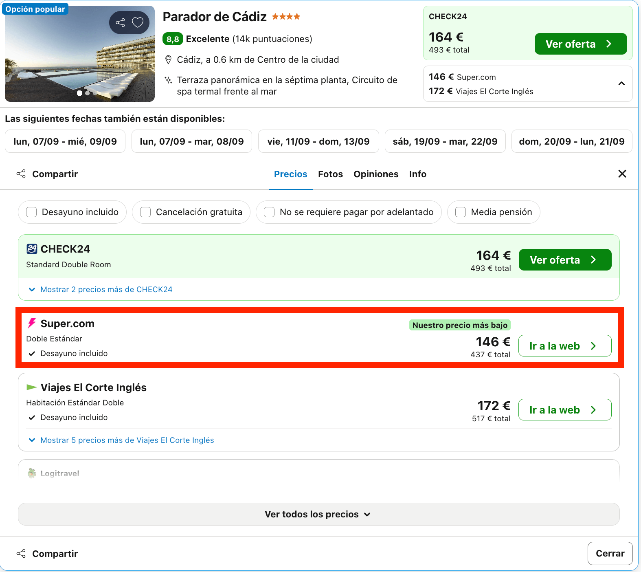Click Ver oferta in the CHECK24 Standard Double Room row

(565, 260)
